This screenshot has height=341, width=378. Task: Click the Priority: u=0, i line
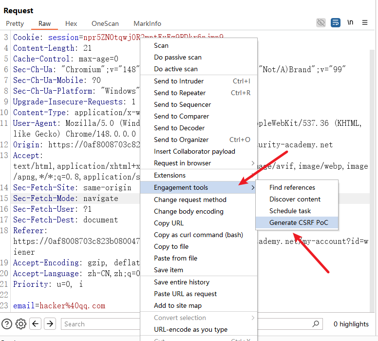[48, 284]
